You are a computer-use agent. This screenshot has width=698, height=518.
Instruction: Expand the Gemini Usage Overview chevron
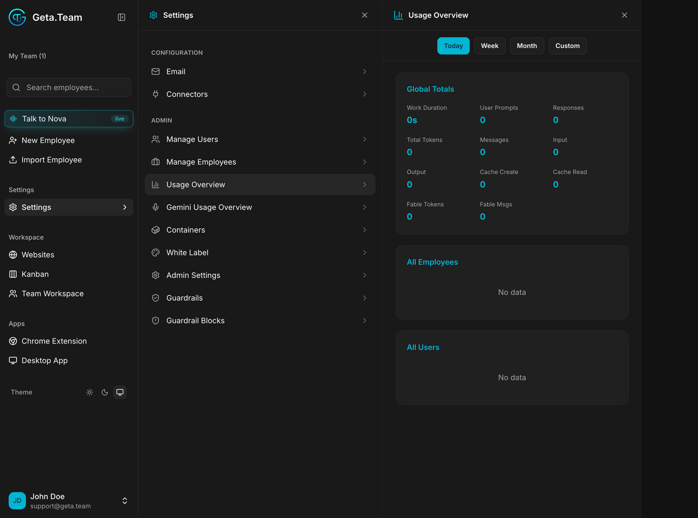click(364, 207)
